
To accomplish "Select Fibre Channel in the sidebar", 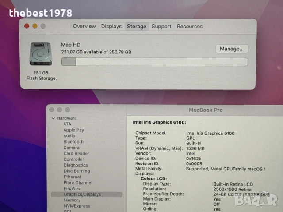I will (x=78, y=182).
